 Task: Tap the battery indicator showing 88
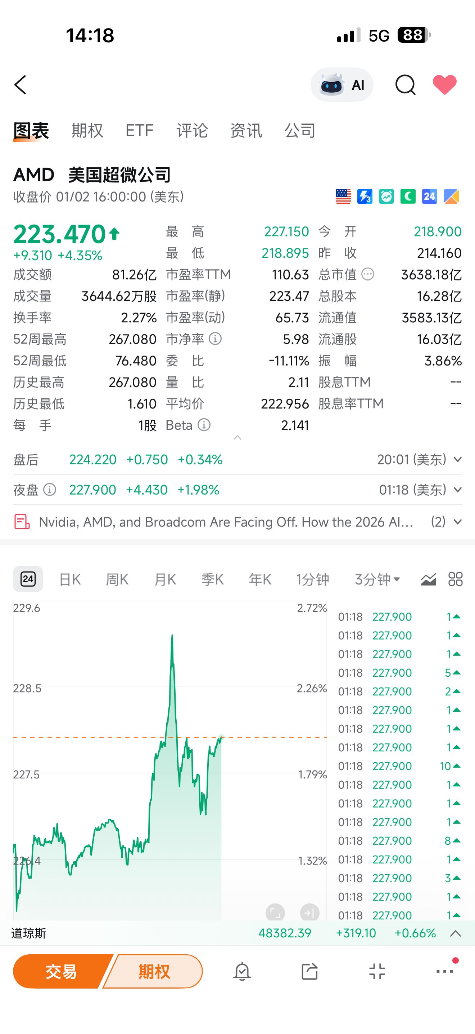tap(414, 35)
